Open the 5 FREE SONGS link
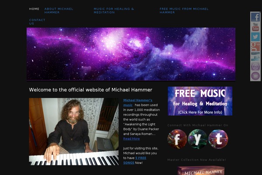The image size is (262, 175). [134, 160]
